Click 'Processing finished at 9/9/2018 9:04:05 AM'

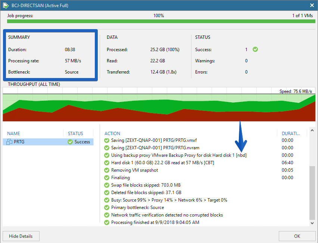click(155, 222)
